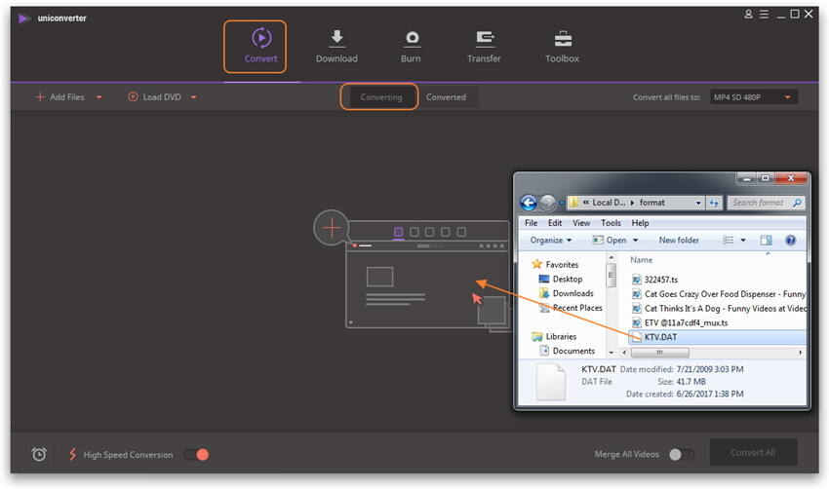Select Documents in the navigation pane
The height and width of the screenshot is (489, 829).
[x=567, y=351]
